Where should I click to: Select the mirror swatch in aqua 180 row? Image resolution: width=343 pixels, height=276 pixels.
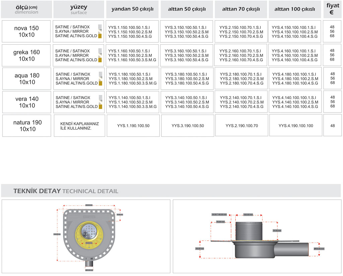[x=100, y=79]
